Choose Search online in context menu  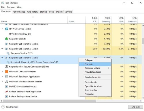95,90
